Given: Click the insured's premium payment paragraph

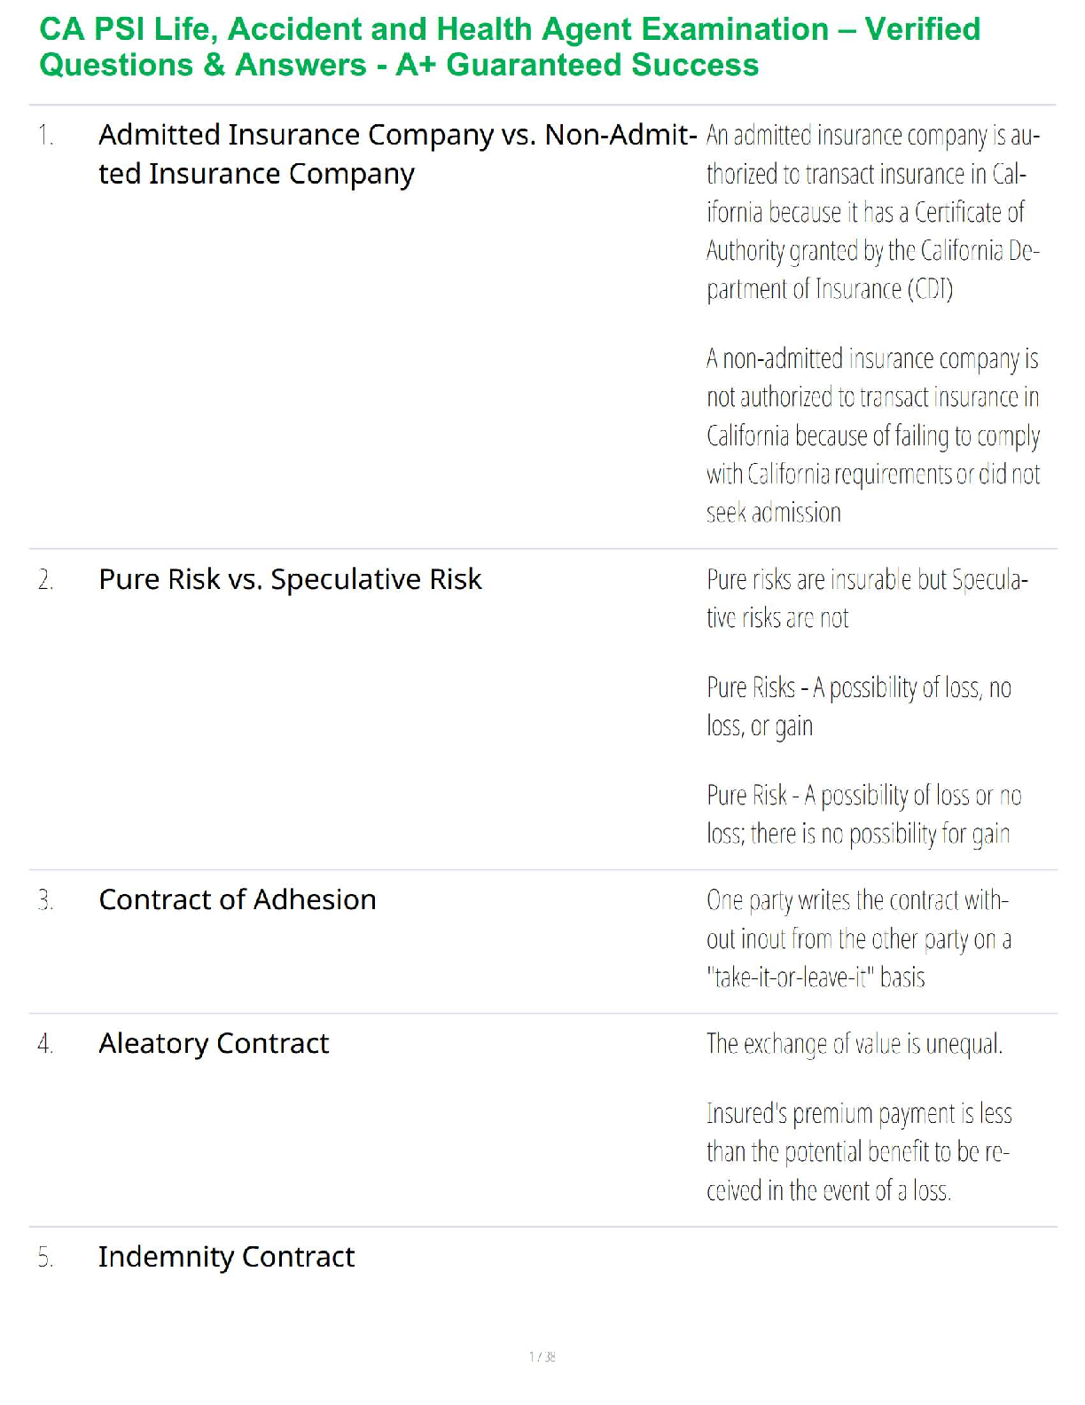Looking at the screenshot, I should pyautogui.click(x=858, y=1151).
